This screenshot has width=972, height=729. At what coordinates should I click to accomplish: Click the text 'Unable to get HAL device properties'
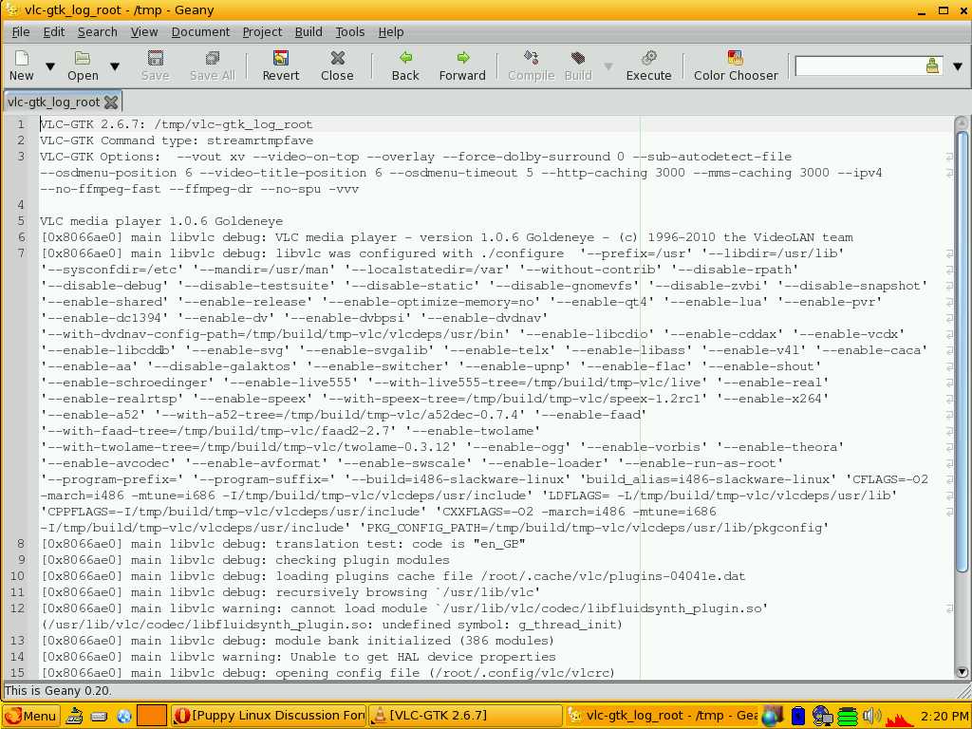point(422,657)
